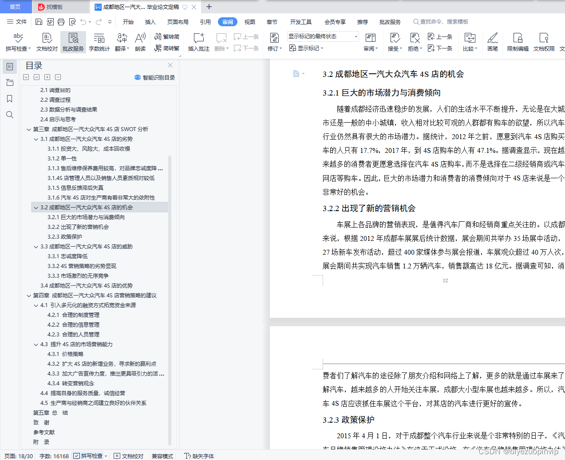Open the 显示标记 dropdown
Viewport: 565px width, 460px height.
pyautogui.click(x=306, y=48)
